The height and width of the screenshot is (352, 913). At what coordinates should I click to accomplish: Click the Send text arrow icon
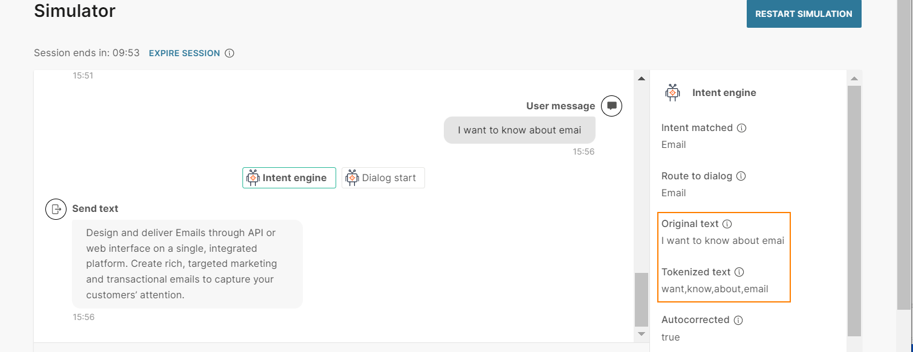coord(56,209)
